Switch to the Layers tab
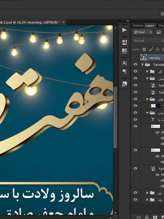The width and height of the screenshot is (164, 219). [x=150, y=26]
